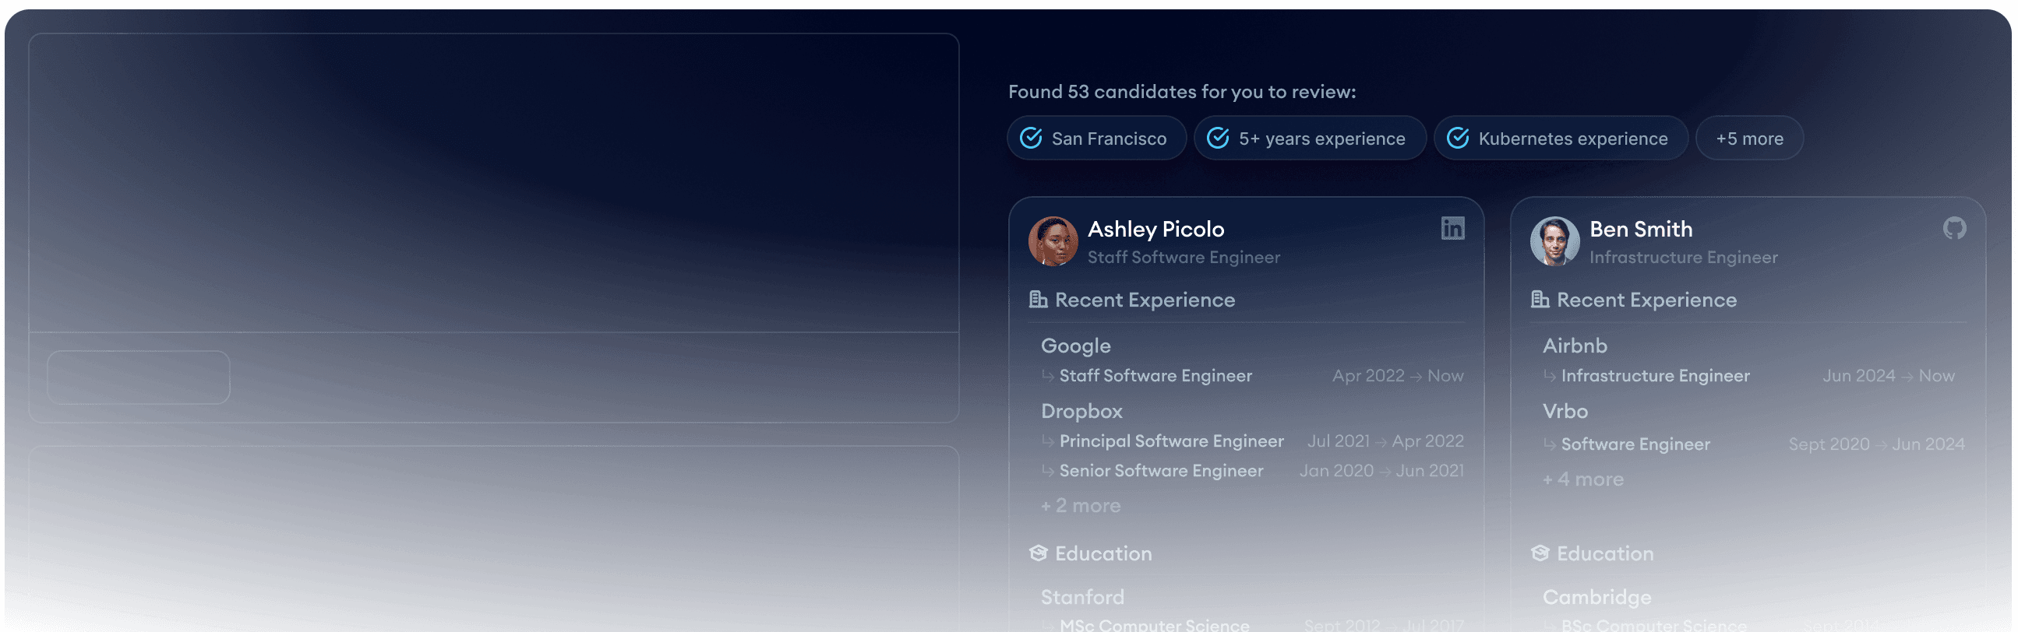2018x632 pixels.
Task: Click the building icon in Ben's Recent Experience
Action: point(1540,300)
